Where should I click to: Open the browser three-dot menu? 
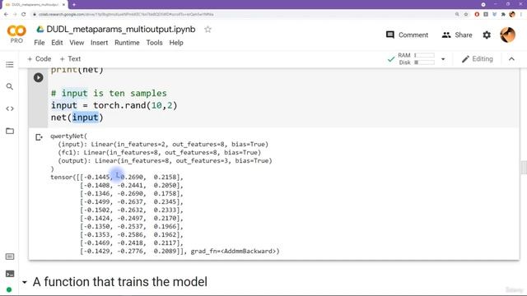point(521,15)
